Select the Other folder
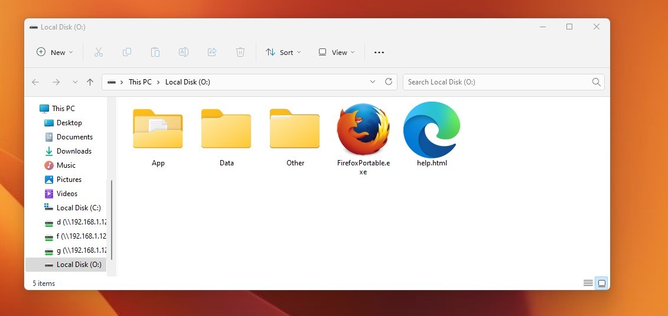The image size is (668, 316). coord(295,138)
